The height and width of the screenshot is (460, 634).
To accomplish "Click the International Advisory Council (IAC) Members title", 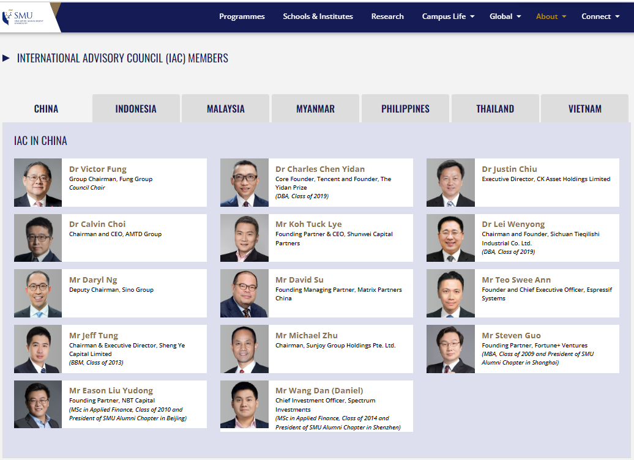I will 122,58.
